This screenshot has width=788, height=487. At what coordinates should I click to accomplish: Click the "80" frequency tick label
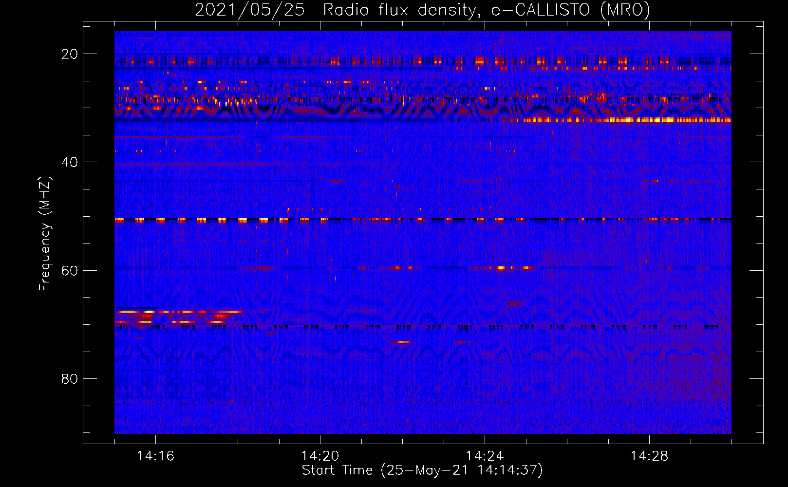click(x=70, y=378)
